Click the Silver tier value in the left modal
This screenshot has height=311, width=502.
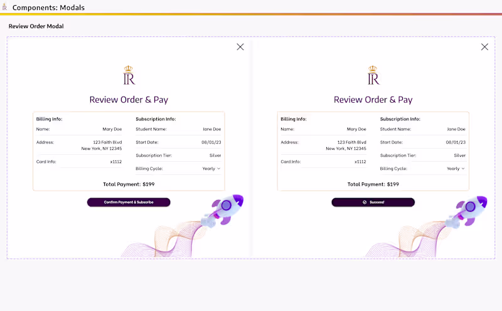click(215, 155)
